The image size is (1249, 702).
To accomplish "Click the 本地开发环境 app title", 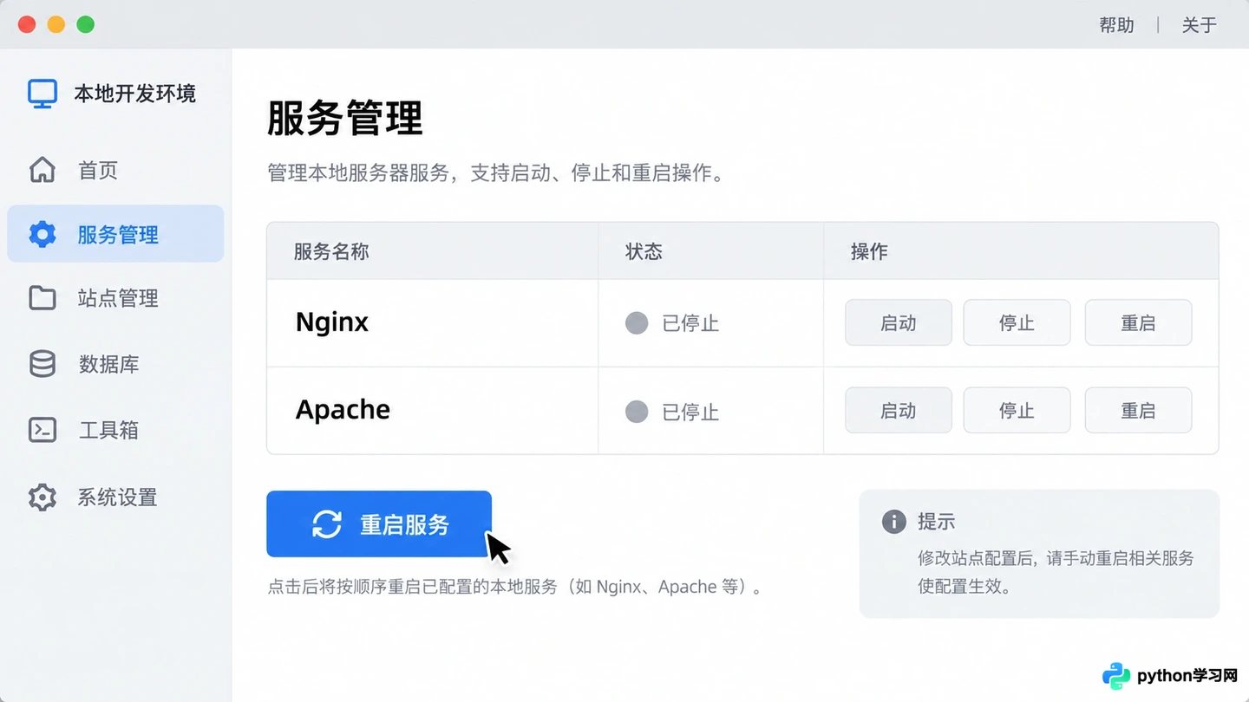I will (x=135, y=94).
